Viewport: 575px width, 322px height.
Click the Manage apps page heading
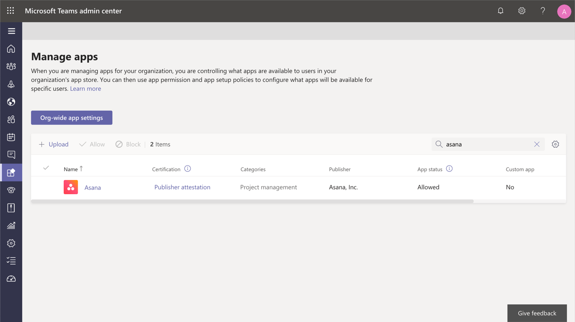(65, 57)
